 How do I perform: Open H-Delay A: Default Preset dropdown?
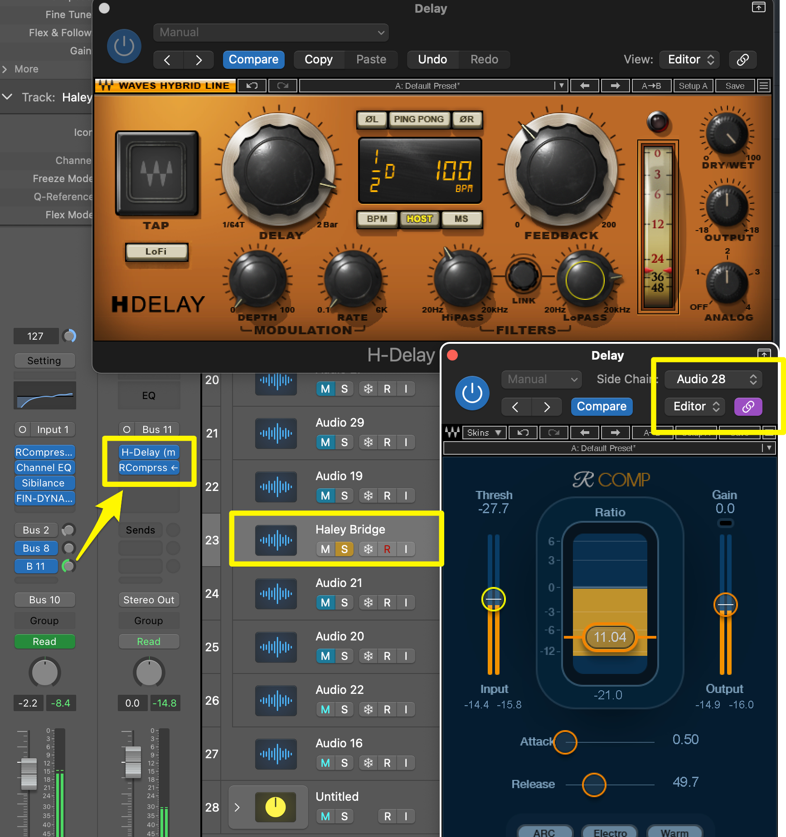pyautogui.click(x=433, y=86)
